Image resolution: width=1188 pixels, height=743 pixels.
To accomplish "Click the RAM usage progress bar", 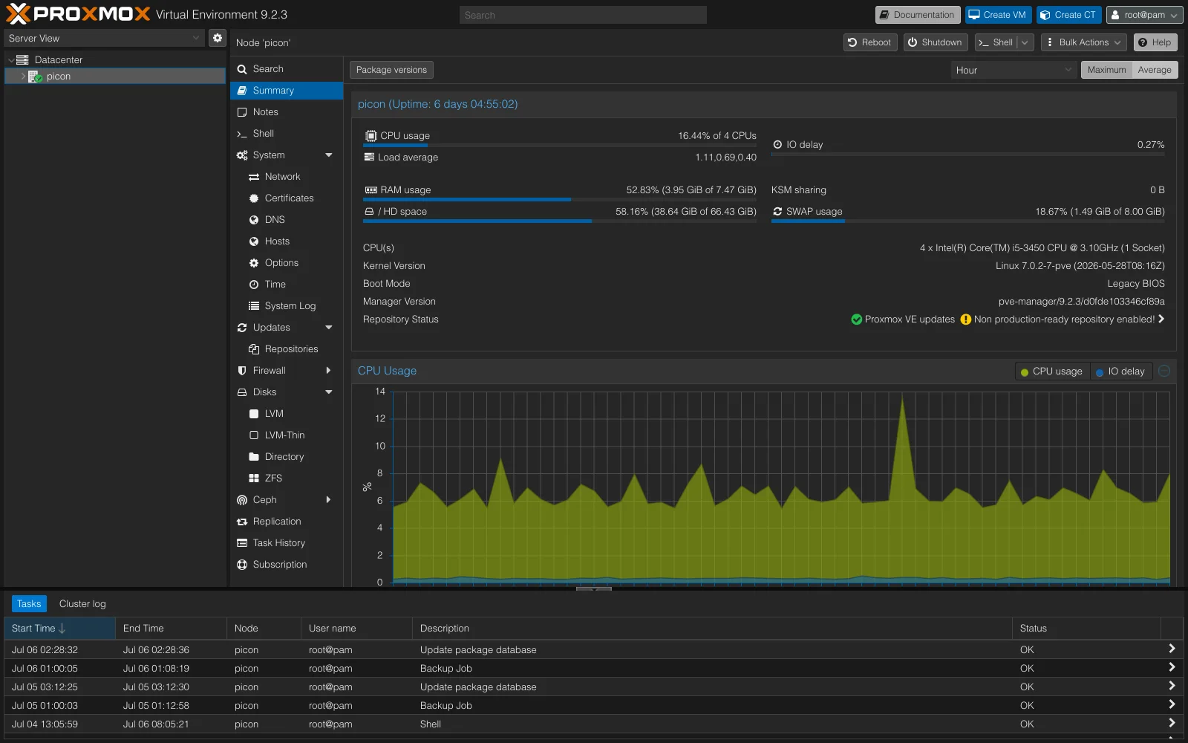I will 560,199.
